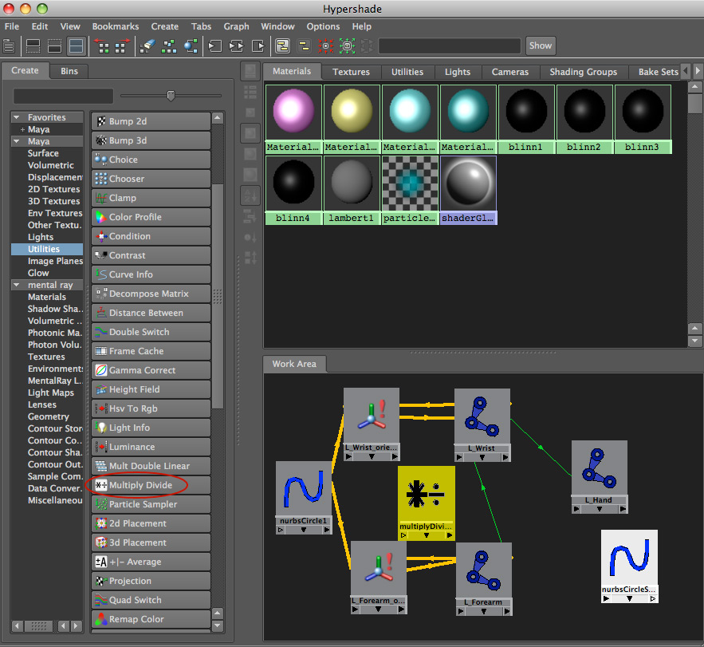
Task: Click the Clear Graph eraser icon in toolbar
Action: [147, 45]
